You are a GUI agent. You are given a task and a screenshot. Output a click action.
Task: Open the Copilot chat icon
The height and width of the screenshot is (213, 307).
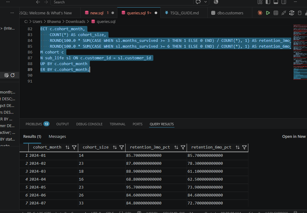coord(198,2)
